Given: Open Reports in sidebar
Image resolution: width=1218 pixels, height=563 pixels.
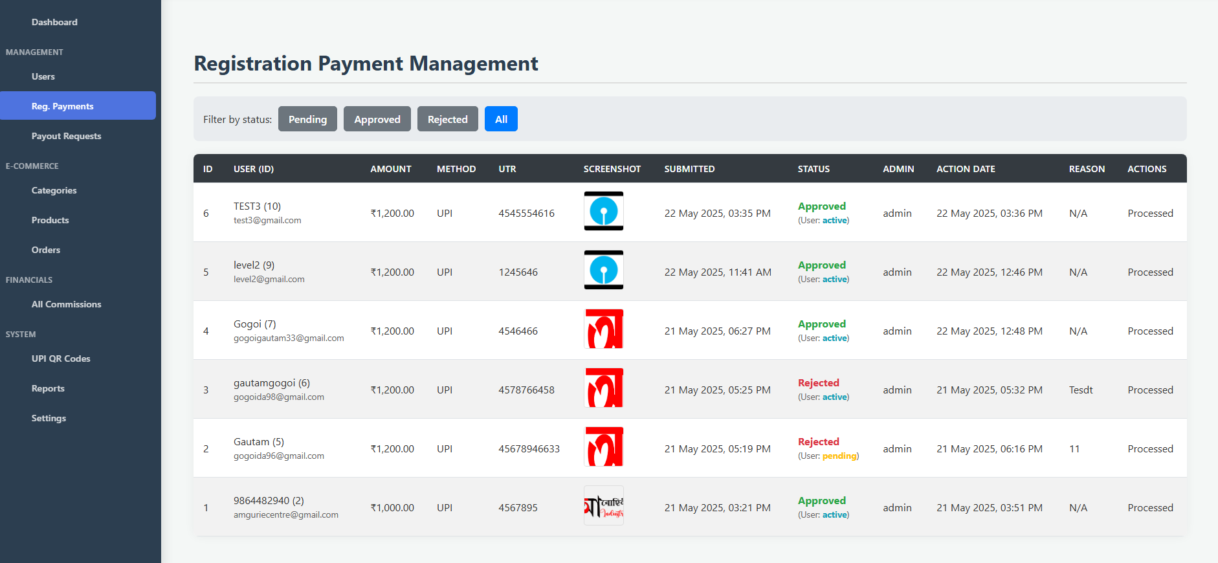Looking at the screenshot, I should 48,388.
